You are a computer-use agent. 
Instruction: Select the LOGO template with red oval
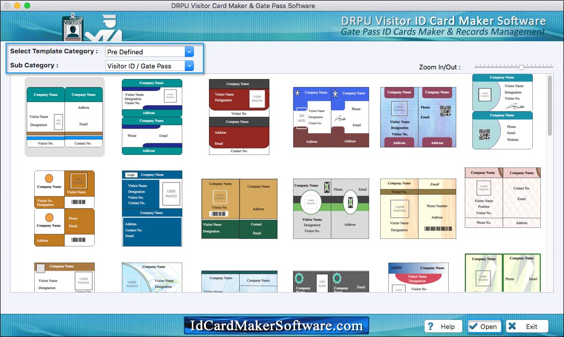tap(418, 277)
